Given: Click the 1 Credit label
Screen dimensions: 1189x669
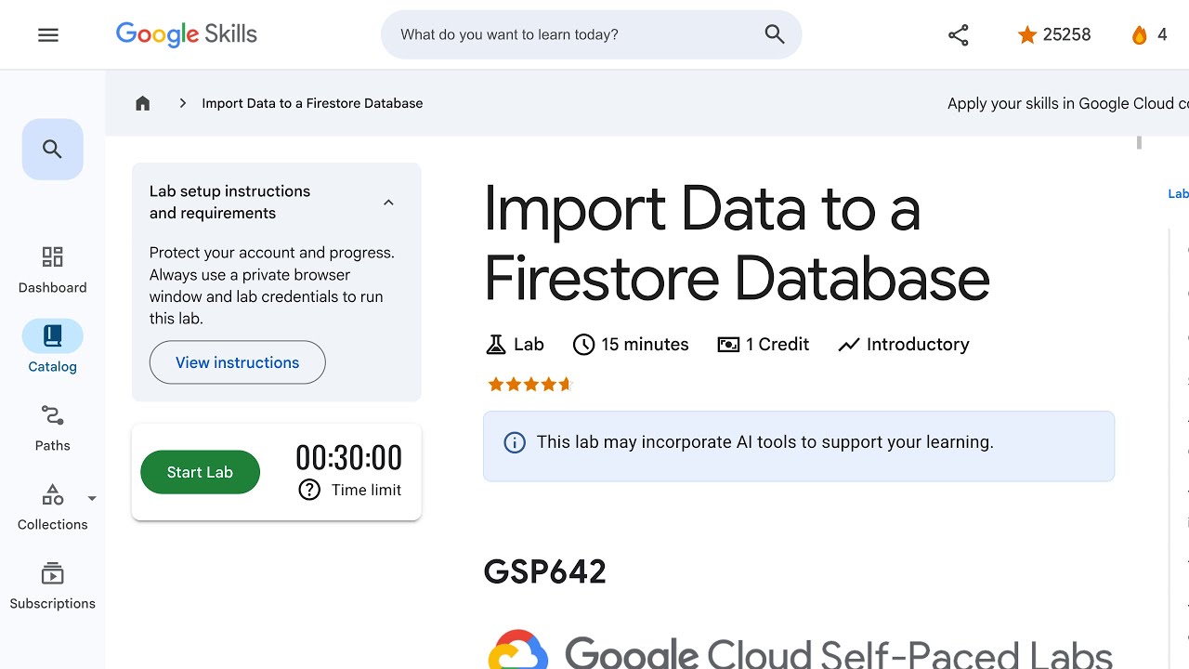Looking at the screenshot, I should coord(777,345).
